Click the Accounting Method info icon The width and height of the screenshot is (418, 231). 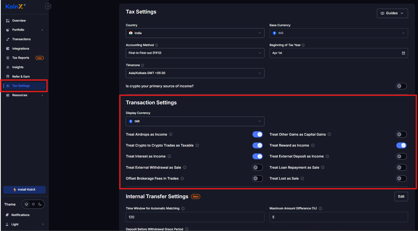pyautogui.click(x=157, y=45)
